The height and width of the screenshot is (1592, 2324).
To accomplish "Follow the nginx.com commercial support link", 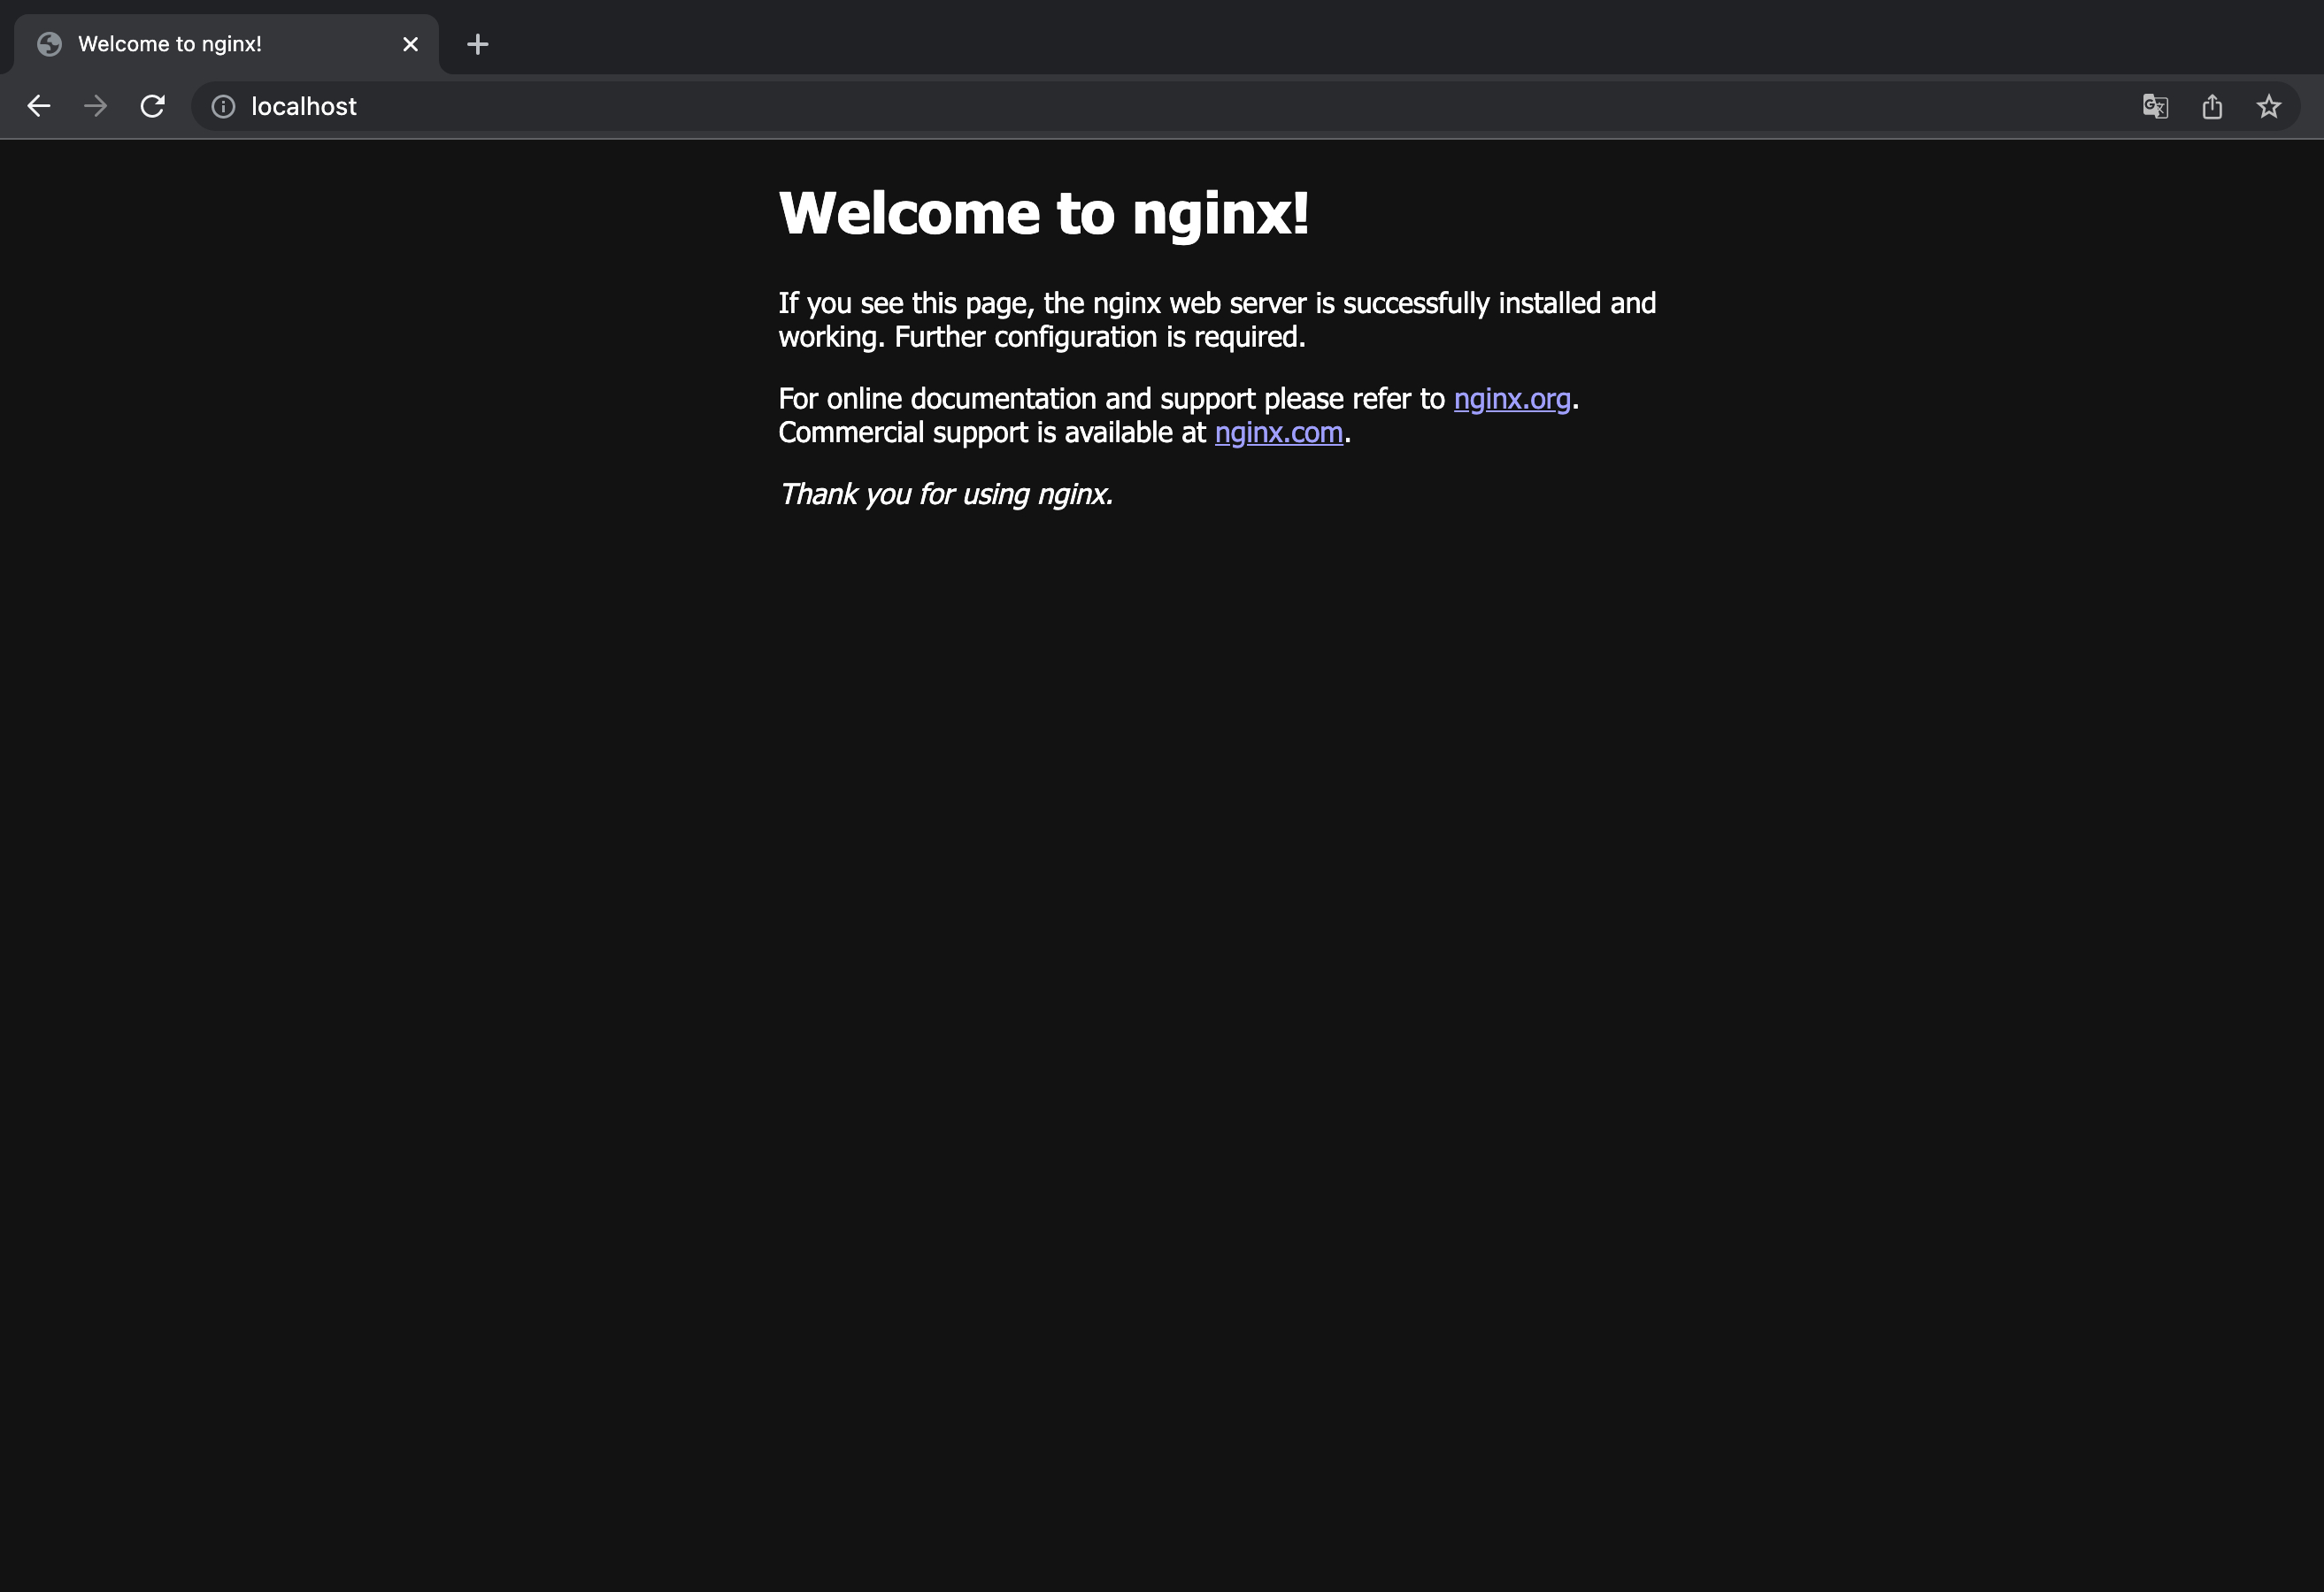I will [1278, 432].
